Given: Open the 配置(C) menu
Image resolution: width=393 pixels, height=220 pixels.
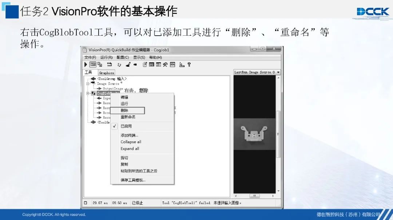Looking at the screenshot, I should pos(123,58).
